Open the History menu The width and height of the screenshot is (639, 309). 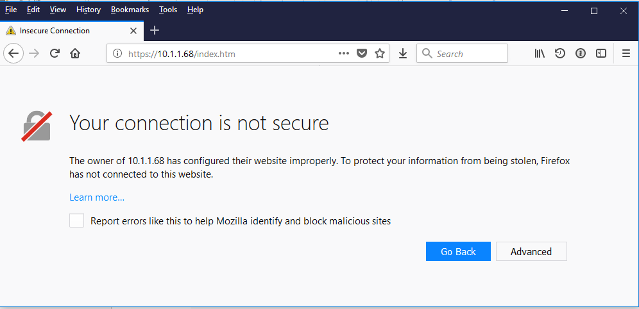coord(88,10)
